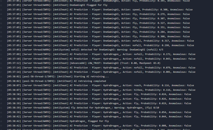Click the AntiSystem fly detected HydraDragon_ 8/10 line
Image resolution: width=213 pixels, height=130 pixels.
[83, 108]
